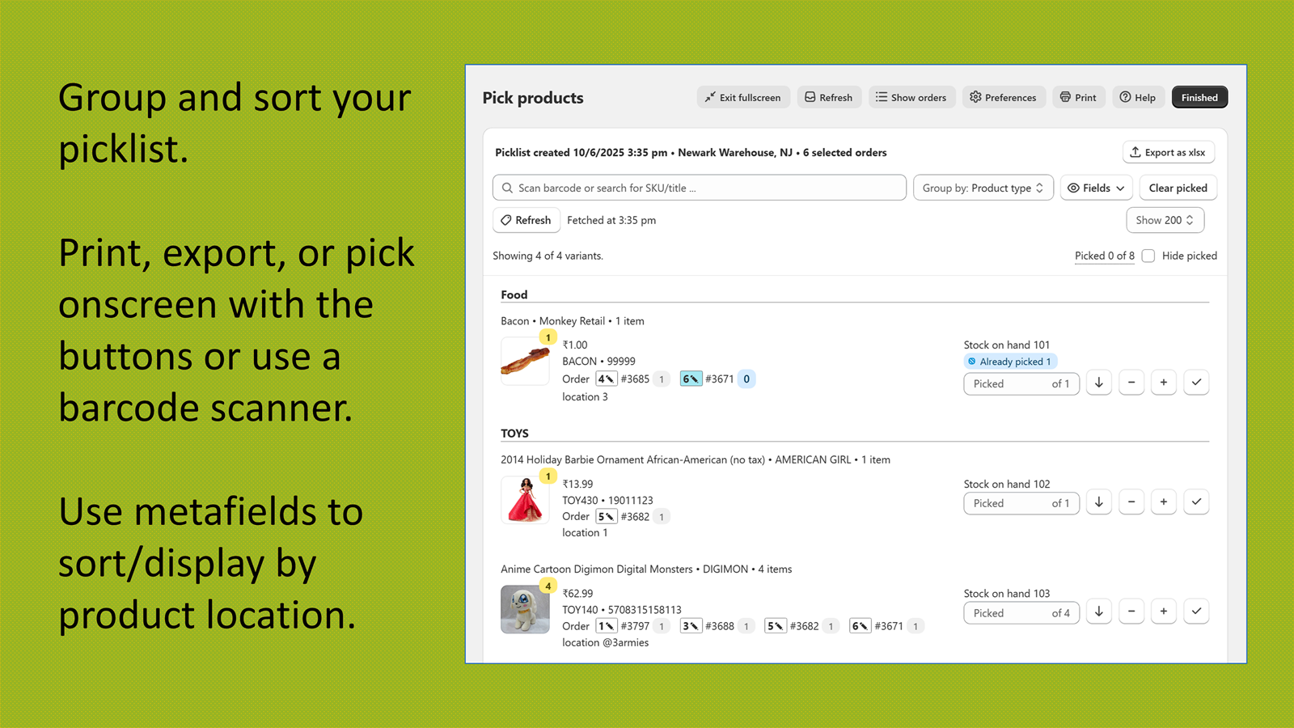Enable the Hide picked checkbox

[1148, 256]
